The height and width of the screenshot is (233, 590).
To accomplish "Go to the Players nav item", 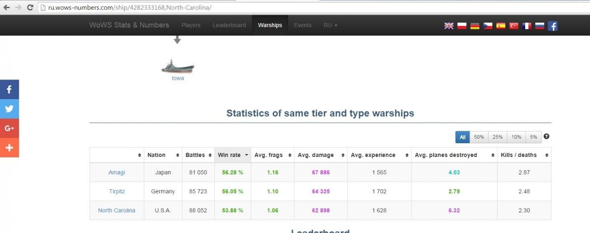I will pos(191,25).
